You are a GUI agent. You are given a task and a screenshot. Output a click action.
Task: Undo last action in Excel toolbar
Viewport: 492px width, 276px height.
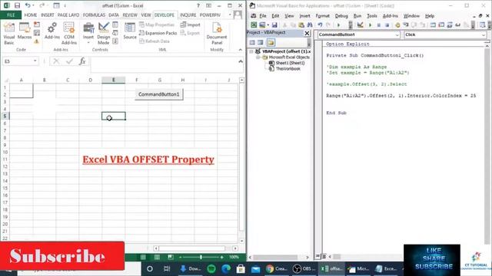coord(28,5)
